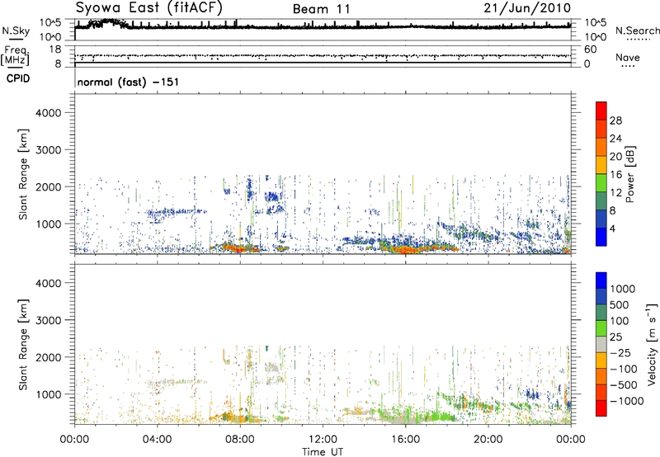This screenshot has height=457, width=660.
Task: Select the "normal (fast) -151" CPID text
Action: click(x=129, y=82)
